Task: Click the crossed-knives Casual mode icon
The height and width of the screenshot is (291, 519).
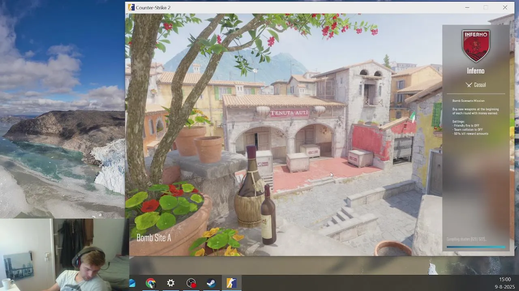Action: (469, 85)
